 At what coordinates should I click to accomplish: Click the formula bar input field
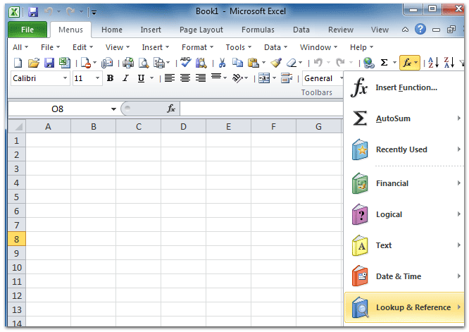[262, 109]
